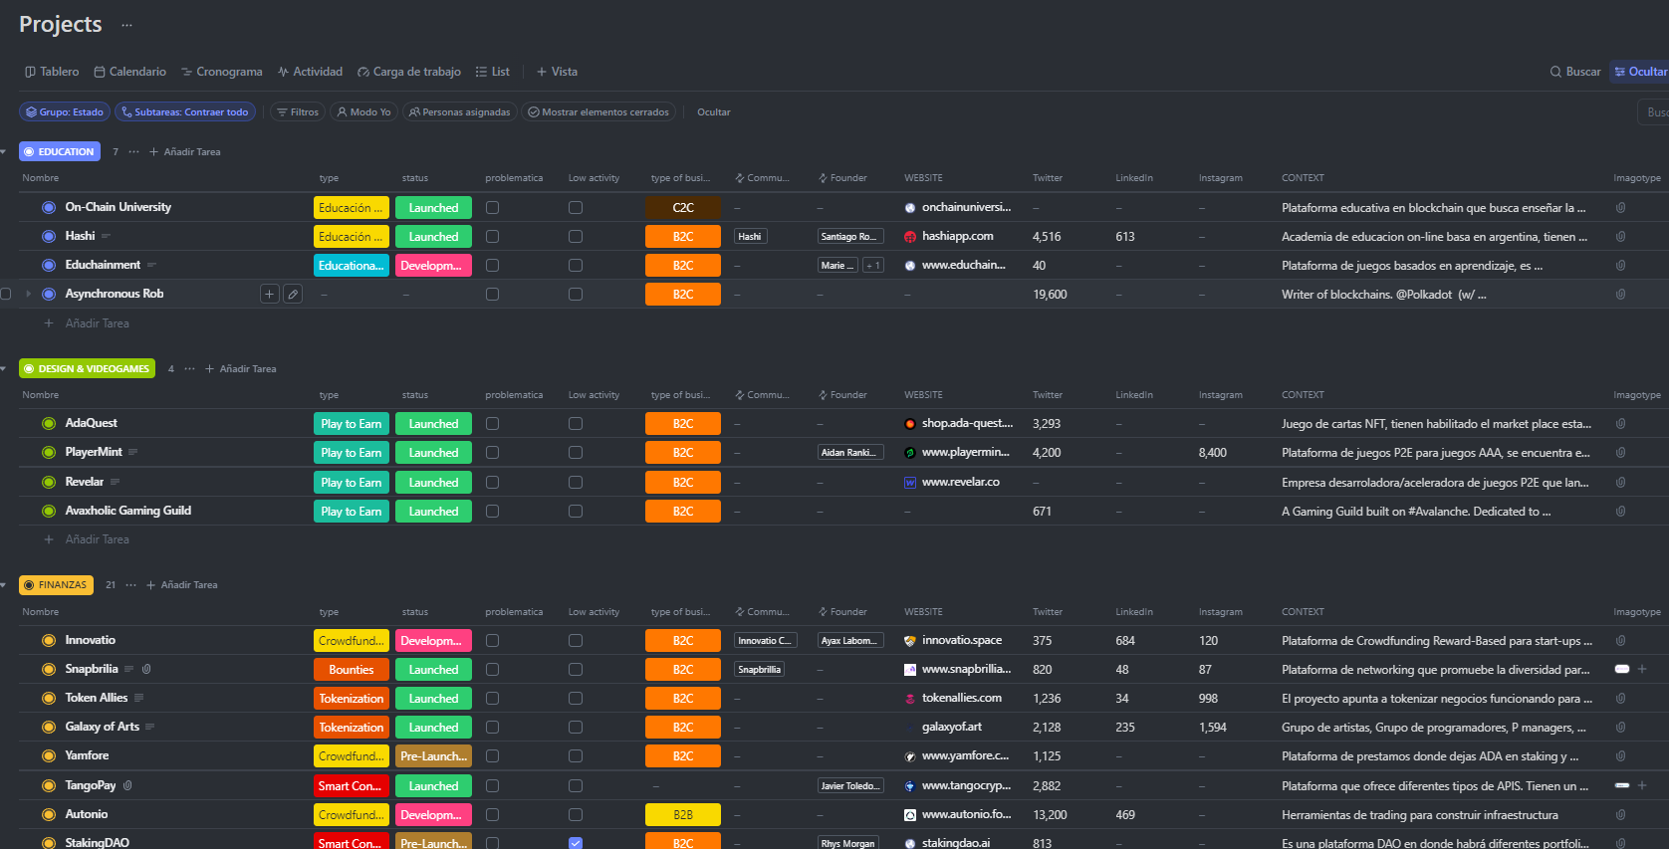Uncheck Low activity box for StakingDAO
The width and height of the screenshot is (1669, 849).
pos(576,843)
